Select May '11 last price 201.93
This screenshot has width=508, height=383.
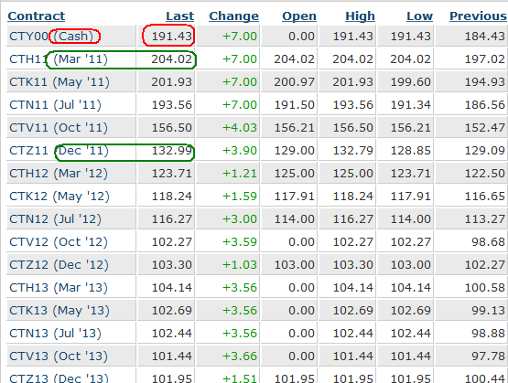click(172, 82)
